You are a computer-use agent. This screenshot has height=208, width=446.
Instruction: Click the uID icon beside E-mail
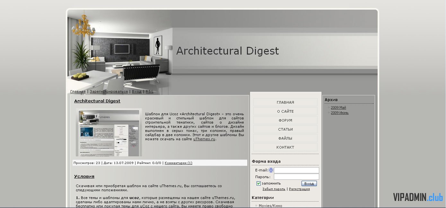click(271, 170)
